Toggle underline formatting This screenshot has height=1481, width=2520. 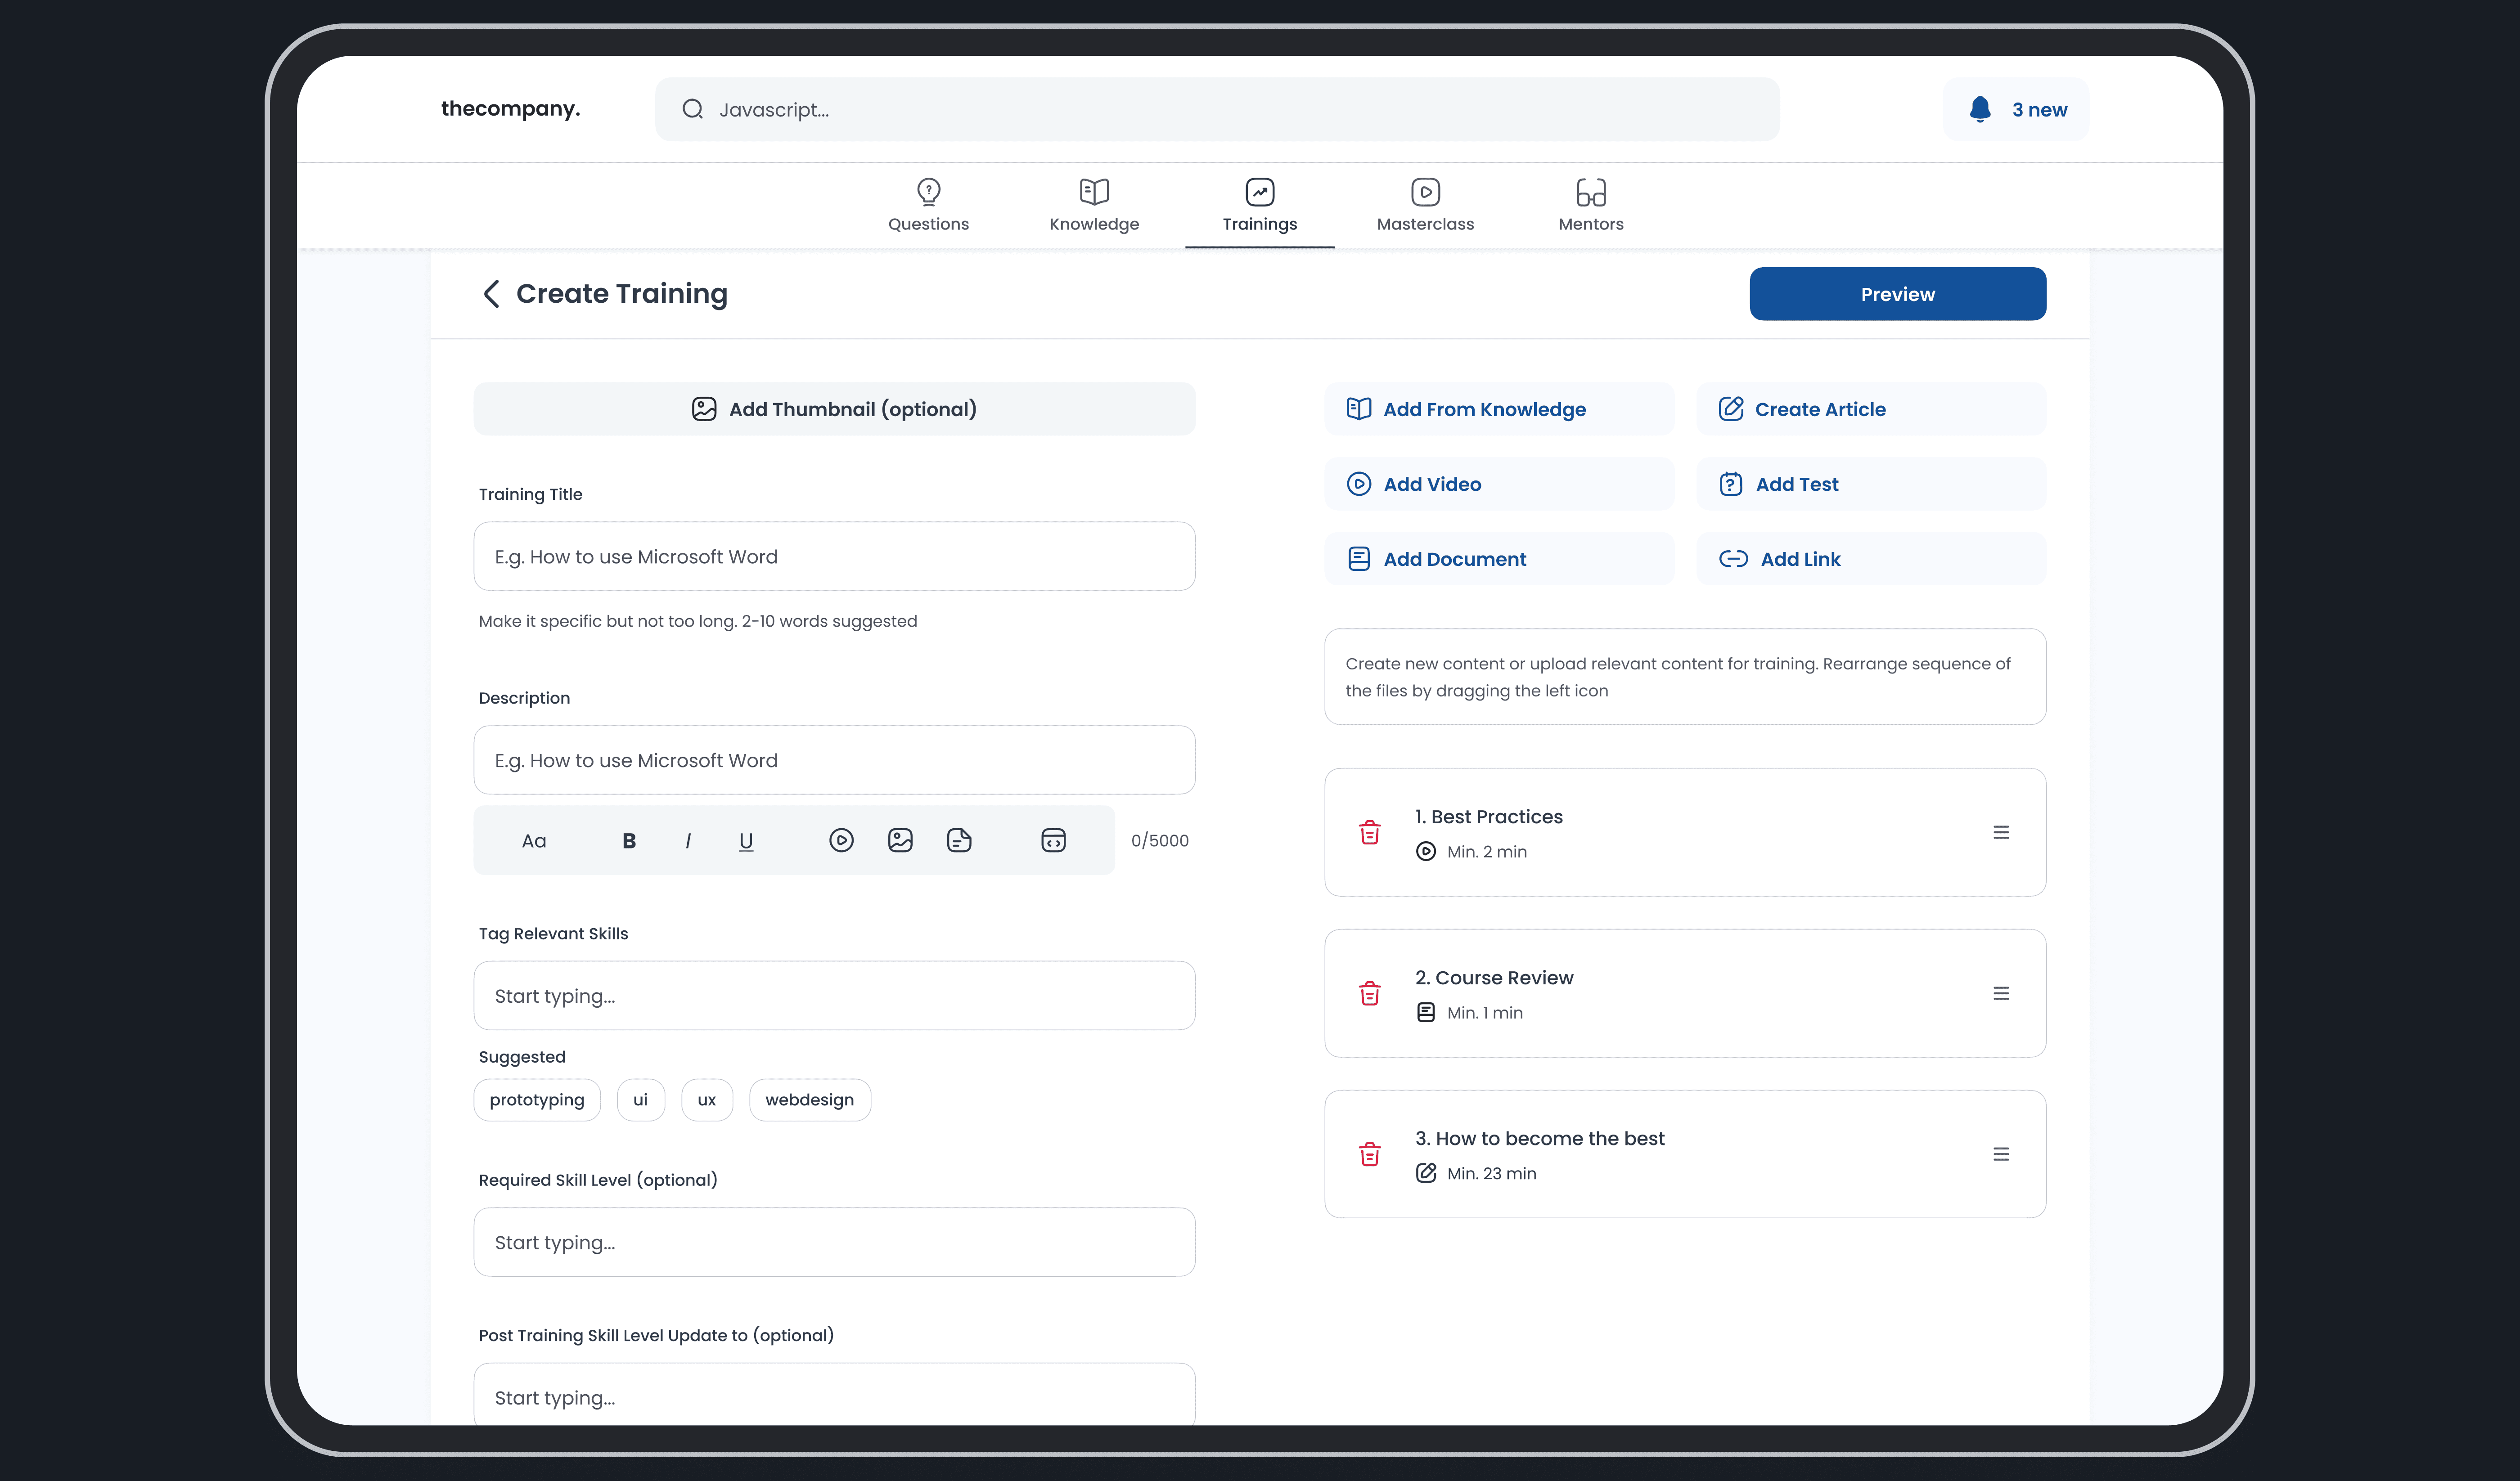[x=746, y=841]
